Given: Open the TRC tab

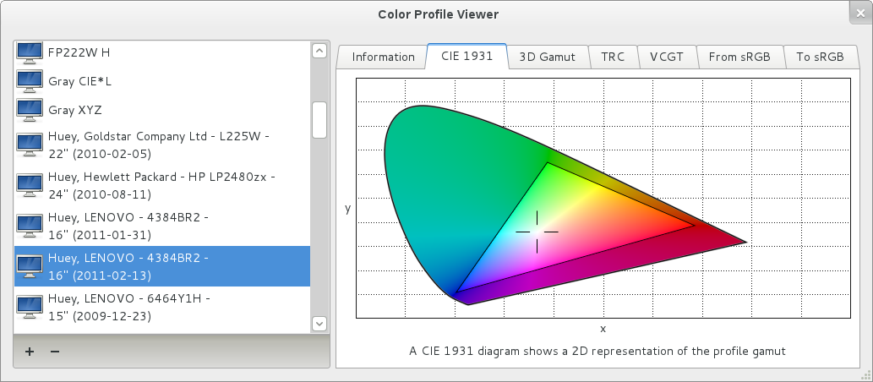Looking at the screenshot, I should tap(613, 57).
